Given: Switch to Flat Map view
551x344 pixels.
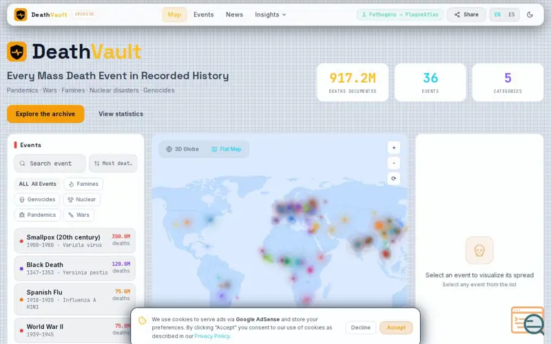Looking at the screenshot, I should (227, 149).
